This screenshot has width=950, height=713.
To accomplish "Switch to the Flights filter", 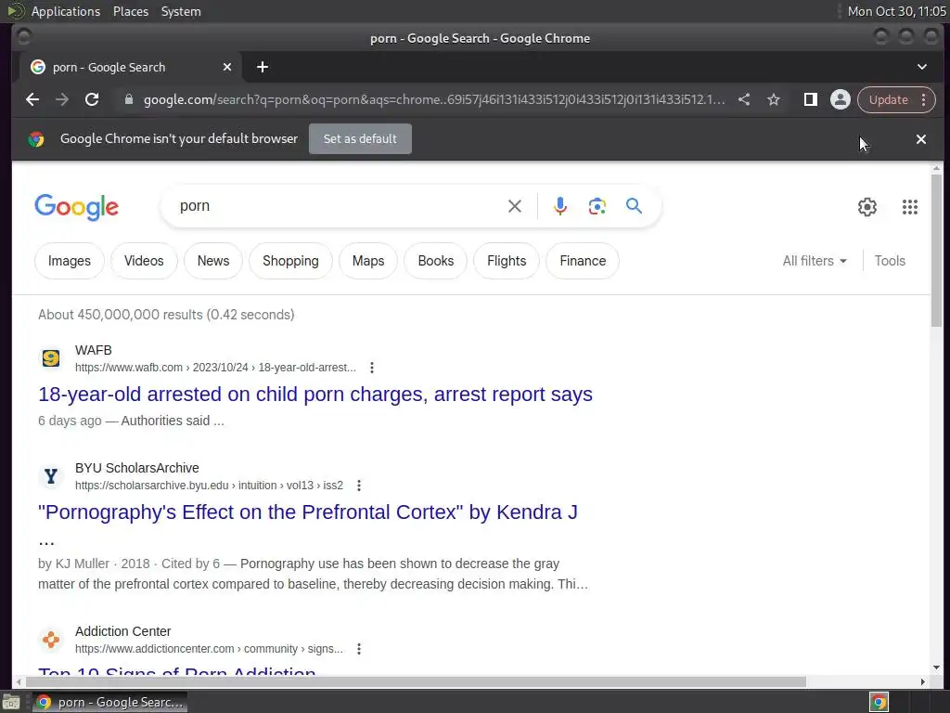I will coord(507,261).
